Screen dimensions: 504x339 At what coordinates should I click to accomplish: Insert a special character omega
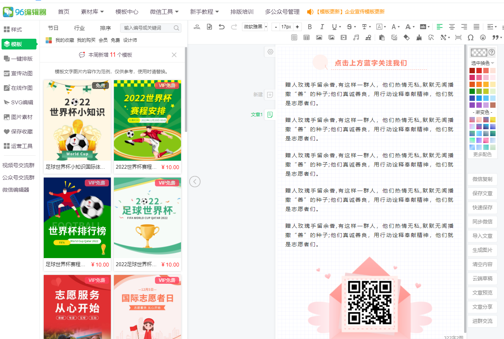471,38
